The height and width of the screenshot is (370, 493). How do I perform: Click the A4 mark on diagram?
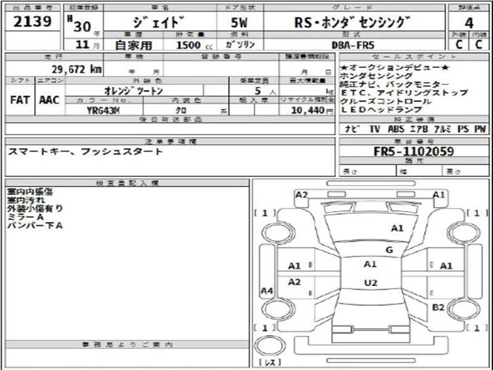coord(267,290)
